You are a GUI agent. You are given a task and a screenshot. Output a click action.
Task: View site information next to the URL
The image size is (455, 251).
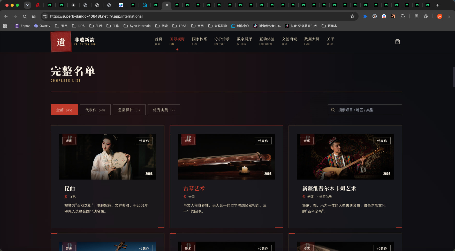pos(45,16)
